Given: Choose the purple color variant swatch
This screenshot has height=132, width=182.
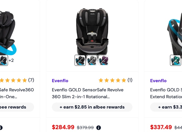Looking at the screenshot, I should coord(103,60).
